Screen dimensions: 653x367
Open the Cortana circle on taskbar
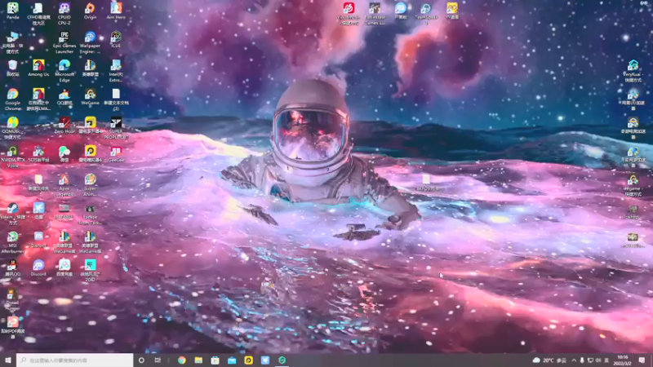(x=141, y=360)
